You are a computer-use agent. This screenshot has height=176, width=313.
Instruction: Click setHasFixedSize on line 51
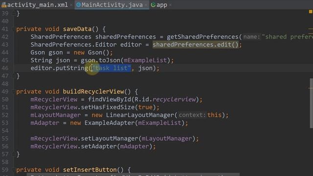coord(108,107)
